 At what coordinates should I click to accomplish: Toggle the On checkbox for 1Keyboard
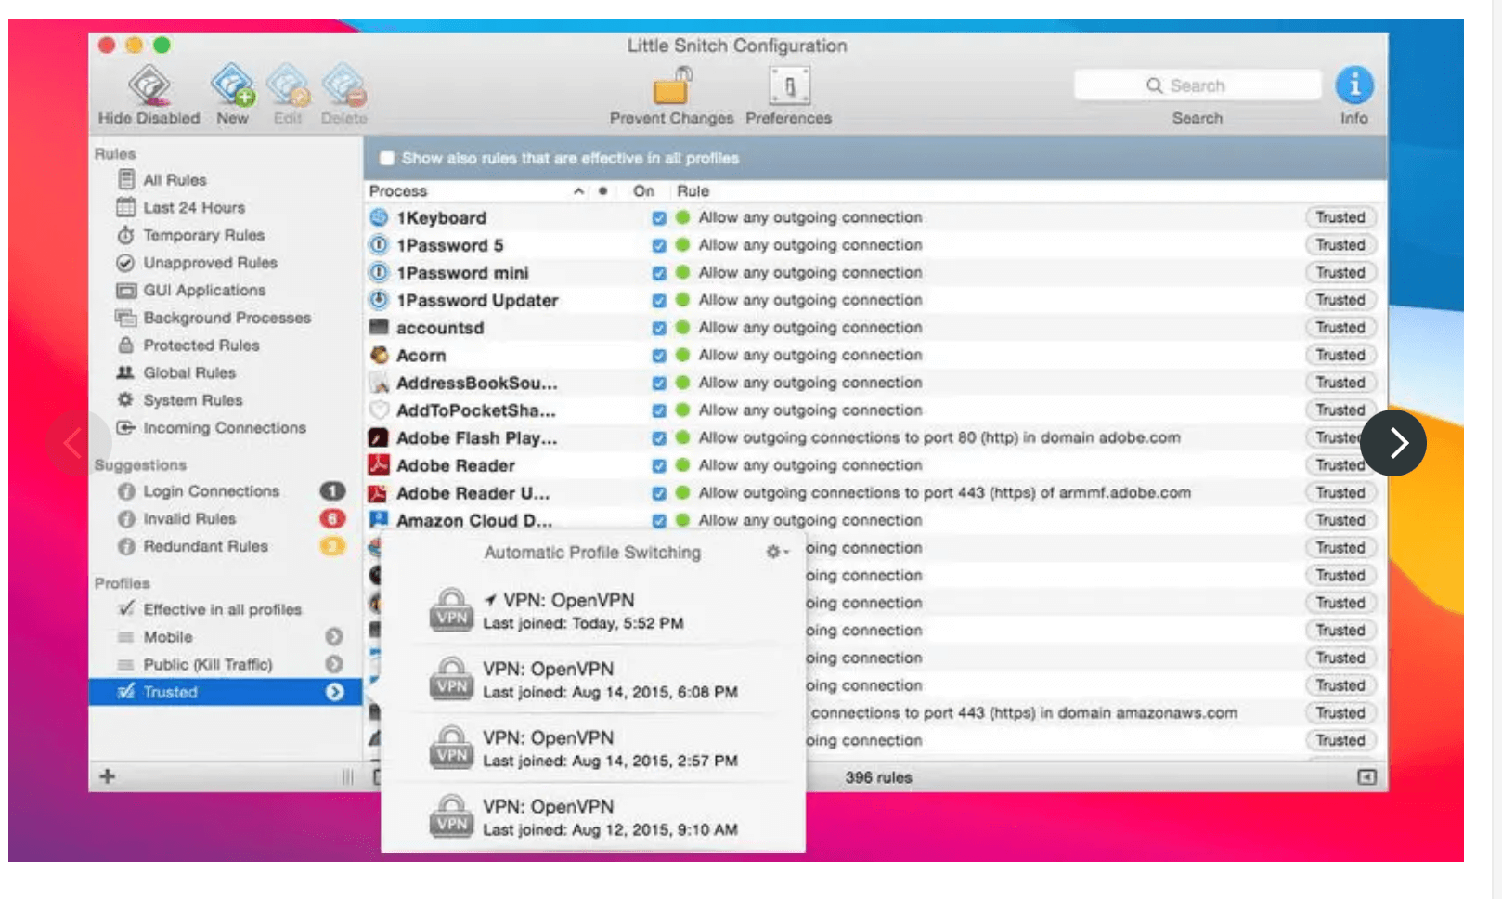coord(659,218)
